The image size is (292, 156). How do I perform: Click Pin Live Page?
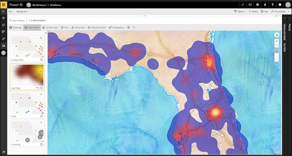pos(278,12)
